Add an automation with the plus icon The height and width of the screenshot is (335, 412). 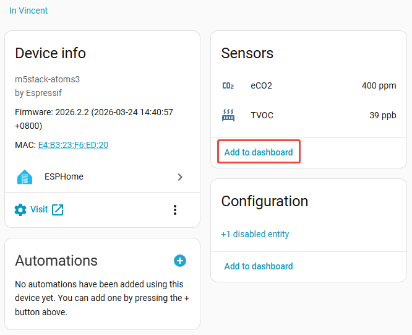[x=180, y=261]
